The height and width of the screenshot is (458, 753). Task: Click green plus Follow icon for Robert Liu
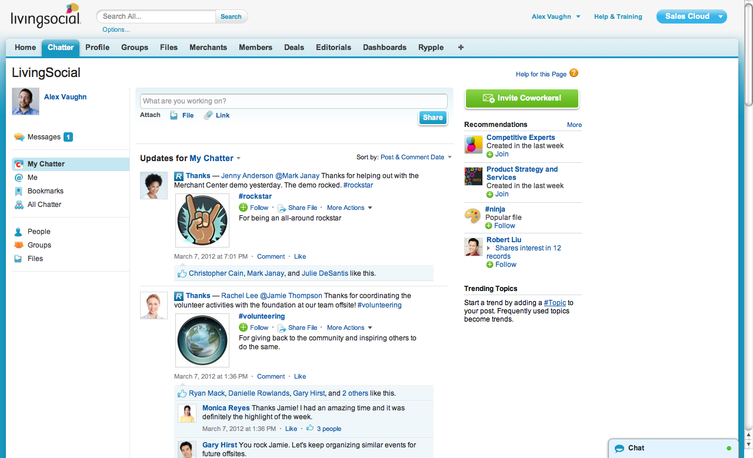(490, 265)
